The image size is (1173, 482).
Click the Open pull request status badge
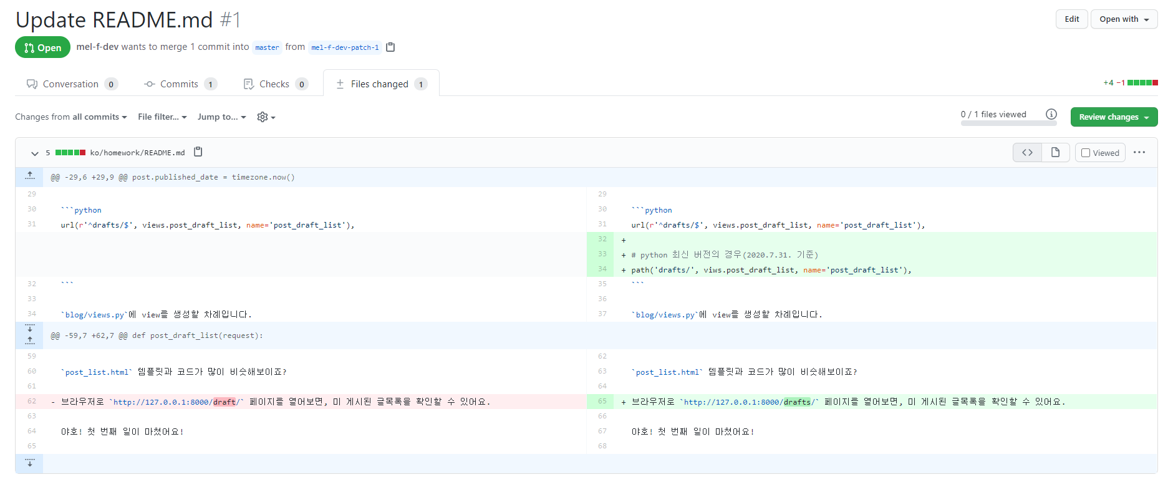[x=42, y=47]
